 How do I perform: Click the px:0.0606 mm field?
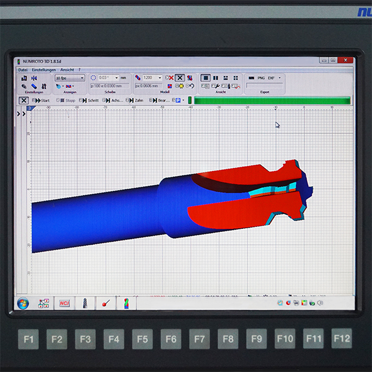point(149,86)
